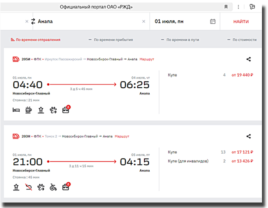The width and height of the screenshot is (268, 208).
Task: Click the Иркутск Пассажирский origin station text
Action: [64, 59]
